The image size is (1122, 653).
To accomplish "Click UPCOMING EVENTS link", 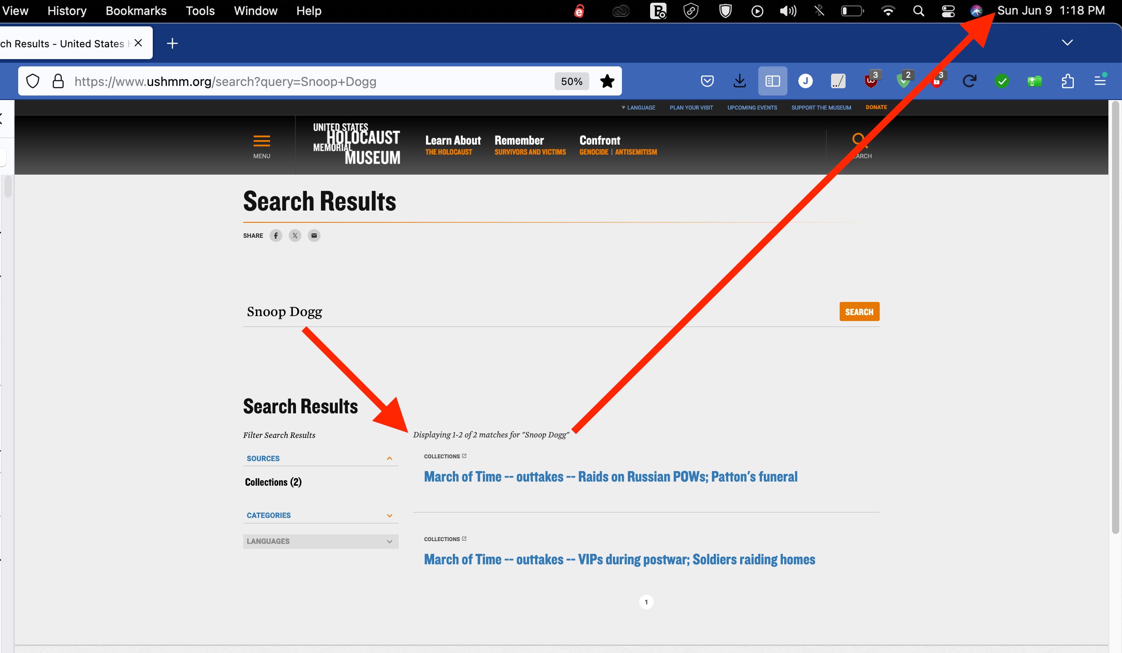I will 752,108.
